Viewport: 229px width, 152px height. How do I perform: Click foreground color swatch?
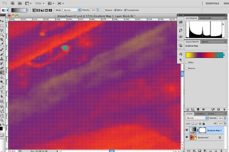coord(1,128)
